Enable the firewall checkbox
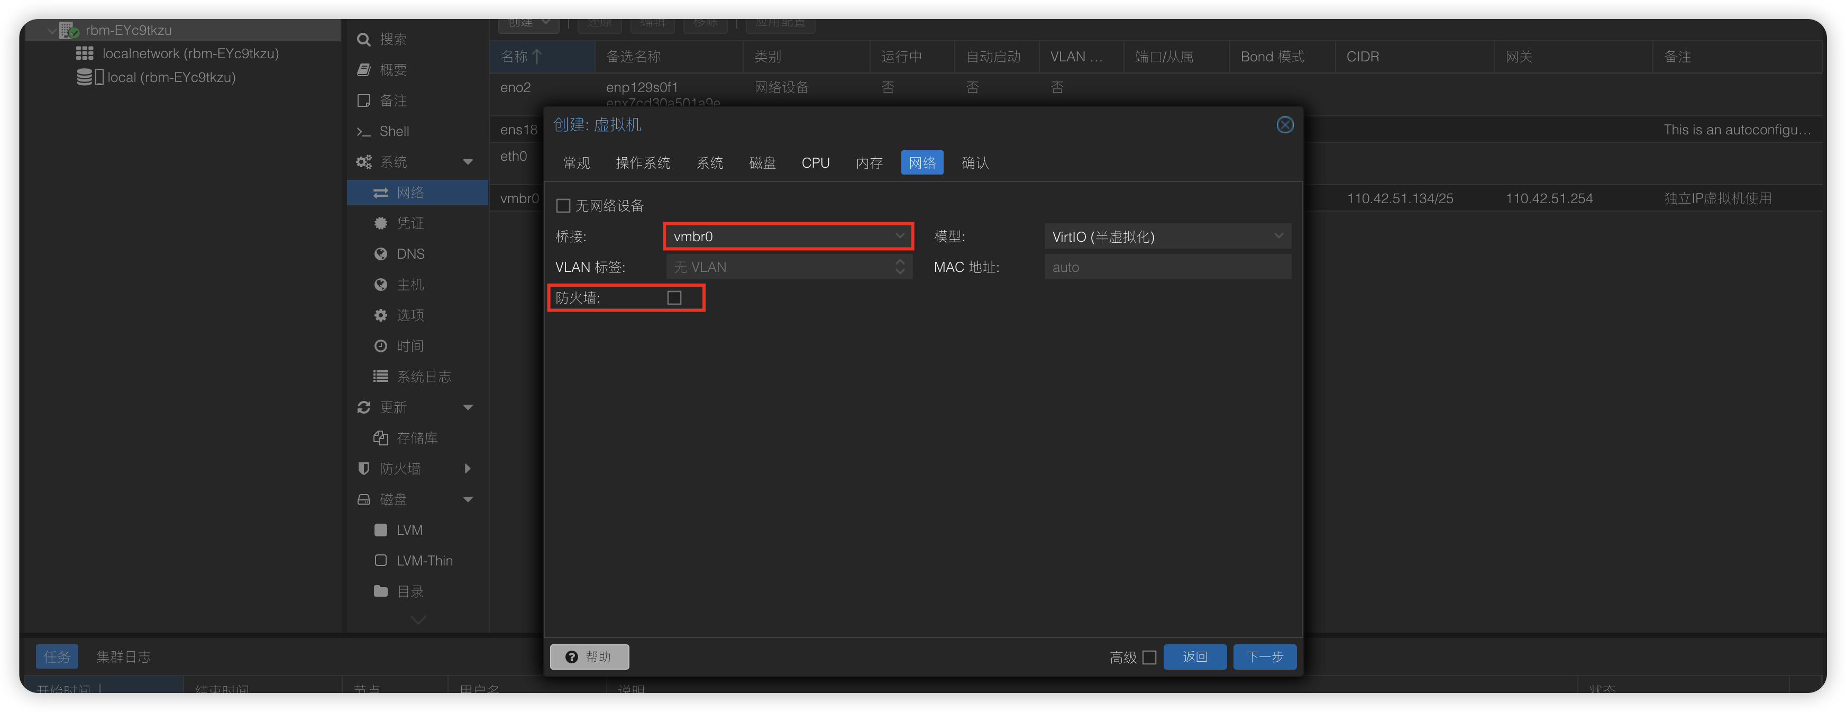The width and height of the screenshot is (1846, 712). 674,298
